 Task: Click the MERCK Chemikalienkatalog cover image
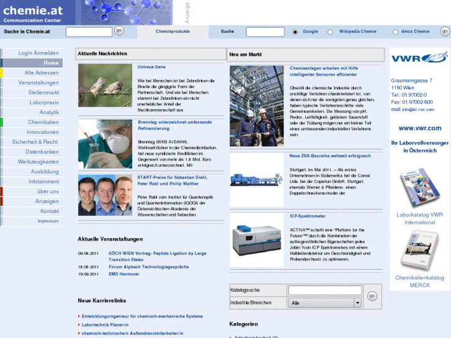(420, 251)
